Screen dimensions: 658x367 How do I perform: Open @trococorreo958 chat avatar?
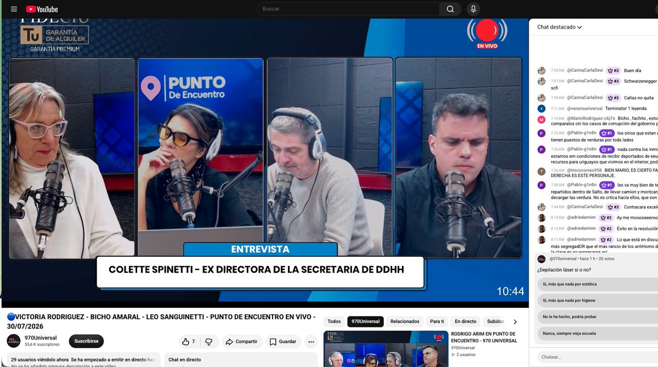pos(541,171)
